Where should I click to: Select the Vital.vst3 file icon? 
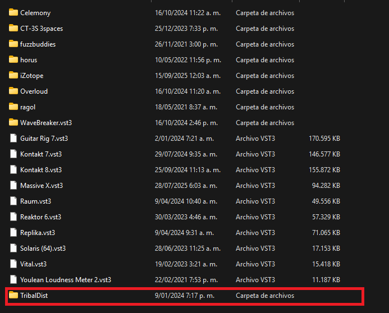click(13, 264)
